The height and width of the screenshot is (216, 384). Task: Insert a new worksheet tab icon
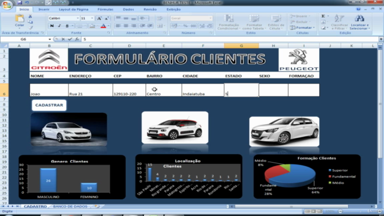pos(97,206)
